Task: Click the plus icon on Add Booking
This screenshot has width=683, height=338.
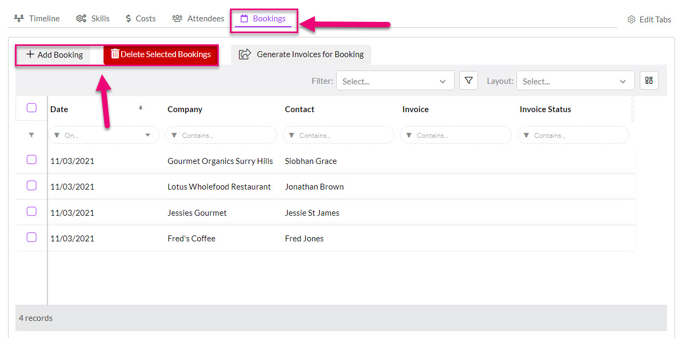Action: point(30,54)
